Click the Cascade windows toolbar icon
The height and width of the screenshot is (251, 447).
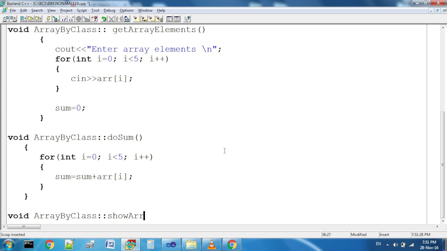tap(169, 19)
